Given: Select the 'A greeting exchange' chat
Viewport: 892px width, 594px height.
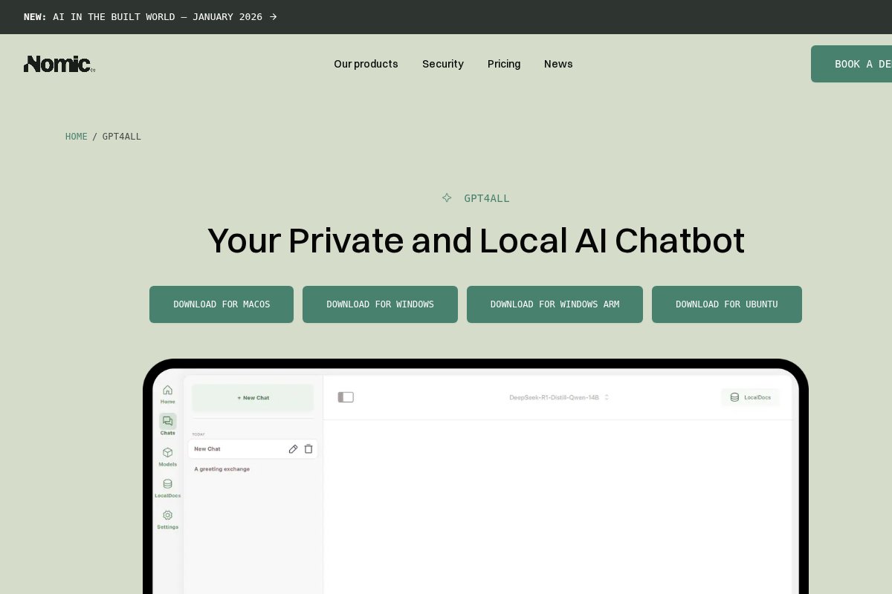Looking at the screenshot, I should [x=222, y=469].
